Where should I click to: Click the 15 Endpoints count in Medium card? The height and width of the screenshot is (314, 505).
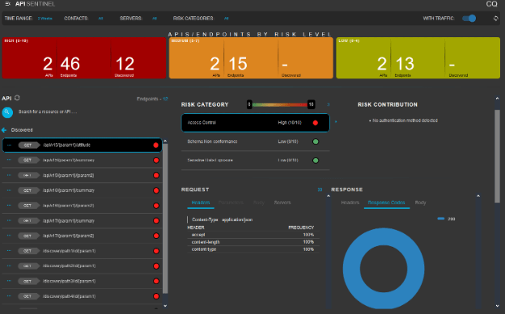238,64
